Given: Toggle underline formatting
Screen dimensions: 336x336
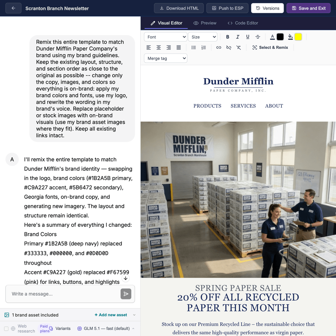Looking at the screenshot, I should [248, 37].
